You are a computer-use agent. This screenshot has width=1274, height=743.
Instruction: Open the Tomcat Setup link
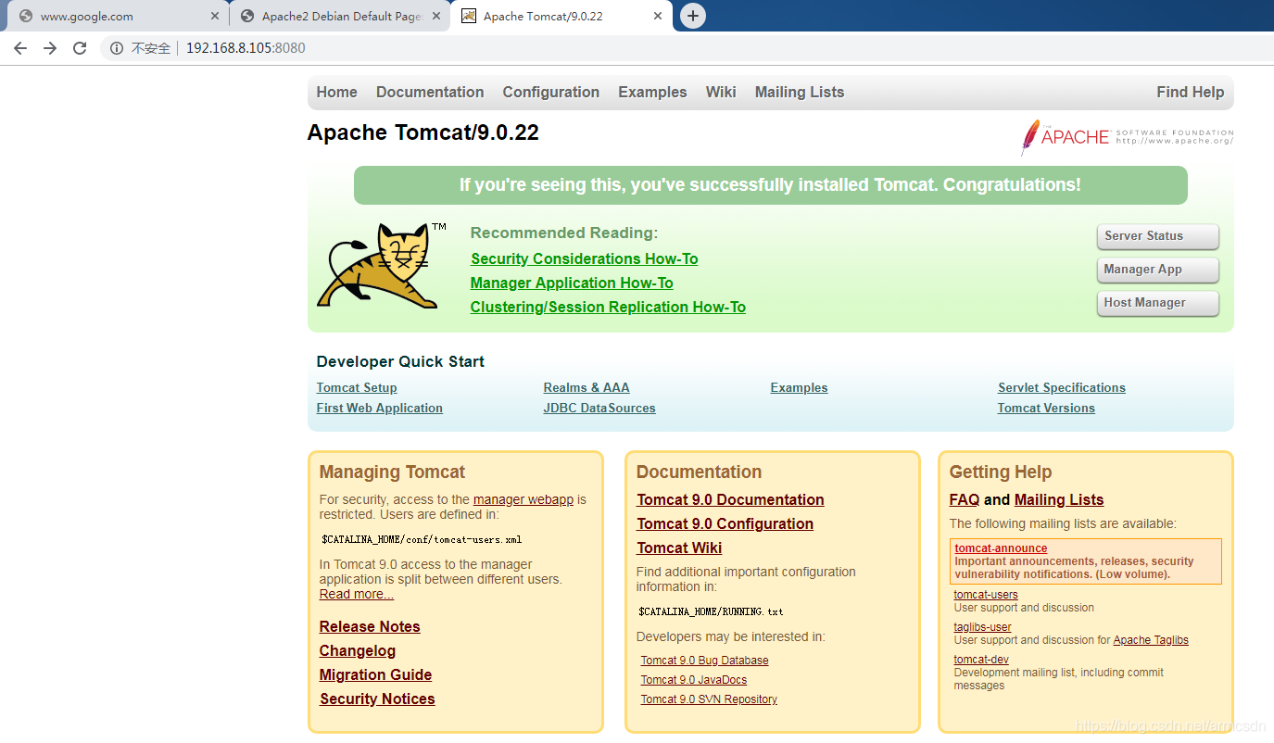[357, 387]
